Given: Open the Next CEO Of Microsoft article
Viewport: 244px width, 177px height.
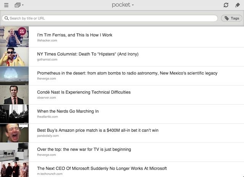Looking at the screenshot, I should point(102,169).
